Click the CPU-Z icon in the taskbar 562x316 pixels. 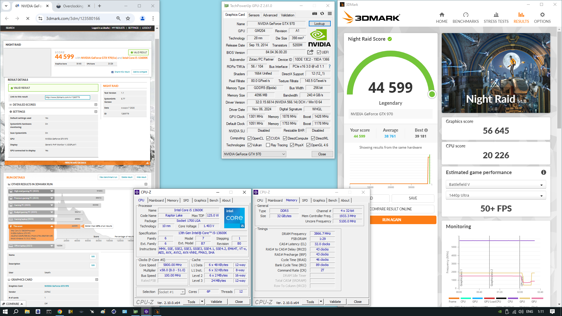click(146, 312)
